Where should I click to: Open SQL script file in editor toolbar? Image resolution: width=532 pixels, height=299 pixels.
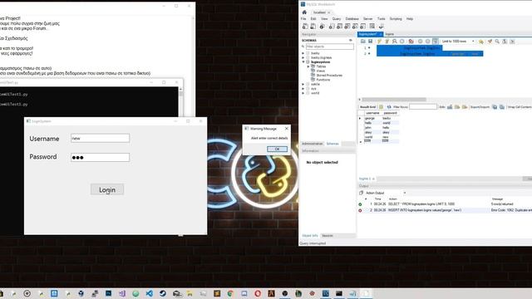click(x=363, y=41)
